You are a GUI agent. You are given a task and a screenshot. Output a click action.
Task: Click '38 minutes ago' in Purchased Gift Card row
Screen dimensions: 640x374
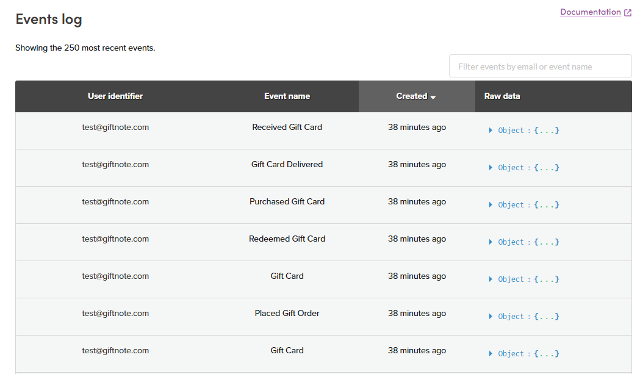pyautogui.click(x=417, y=201)
